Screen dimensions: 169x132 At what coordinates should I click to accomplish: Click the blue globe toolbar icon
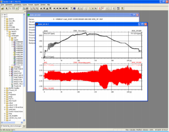(x=74, y=8)
